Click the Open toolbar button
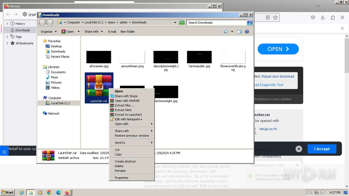Viewport: 349px width, 196px height. (x=68, y=32)
